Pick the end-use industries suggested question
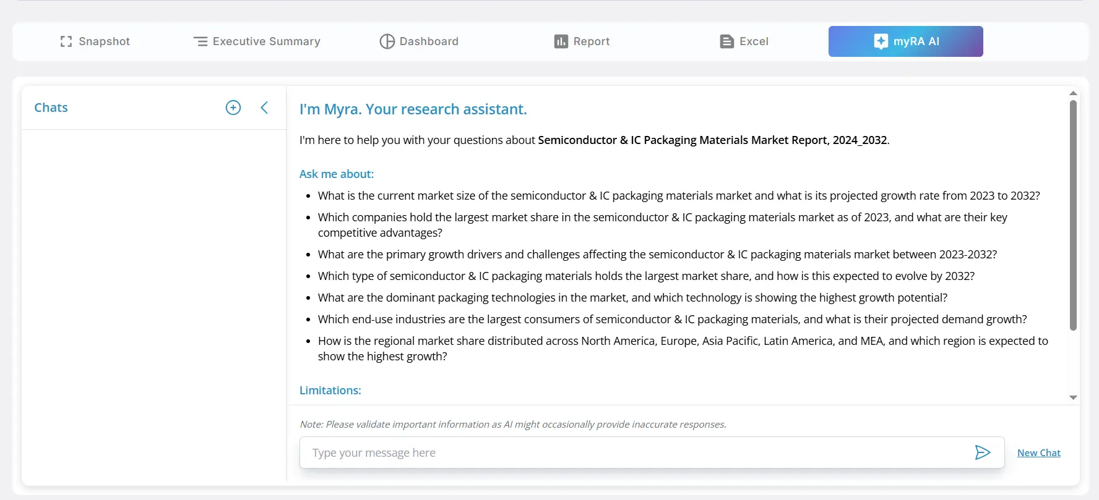This screenshot has height=500, width=1099. (x=672, y=319)
